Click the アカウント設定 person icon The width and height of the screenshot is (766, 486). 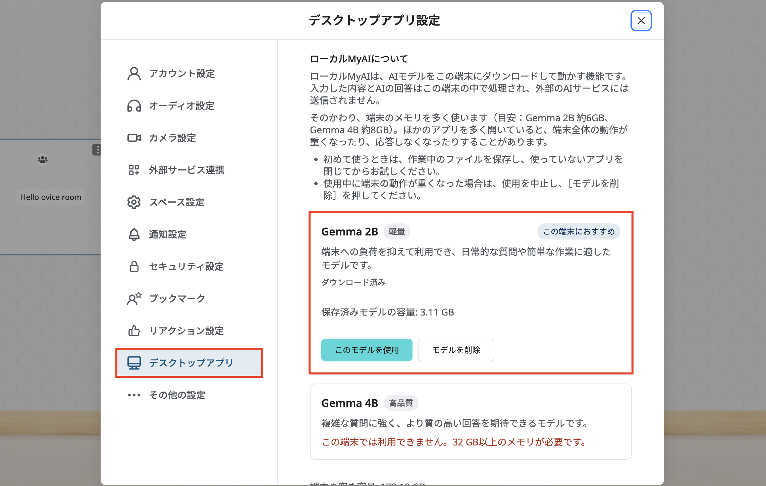click(x=134, y=73)
